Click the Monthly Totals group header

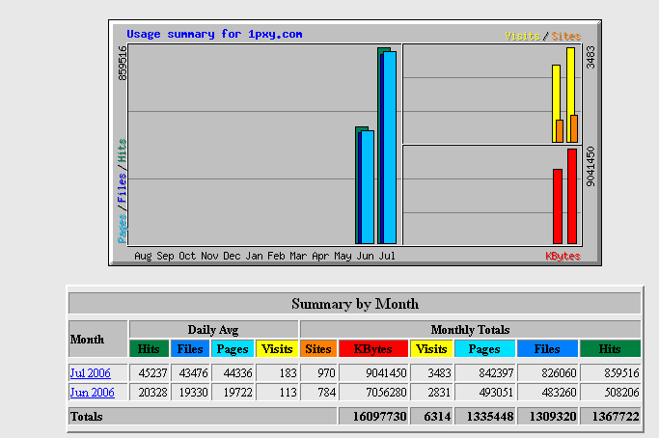(470, 330)
